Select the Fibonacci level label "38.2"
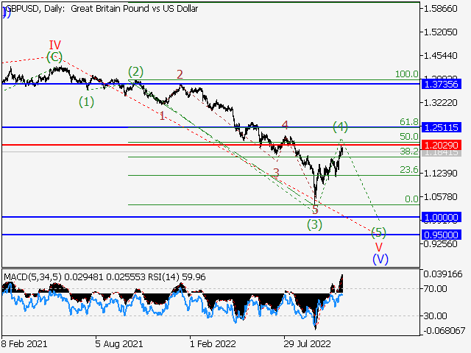This screenshot has height=353, width=471. tap(409, 151)
